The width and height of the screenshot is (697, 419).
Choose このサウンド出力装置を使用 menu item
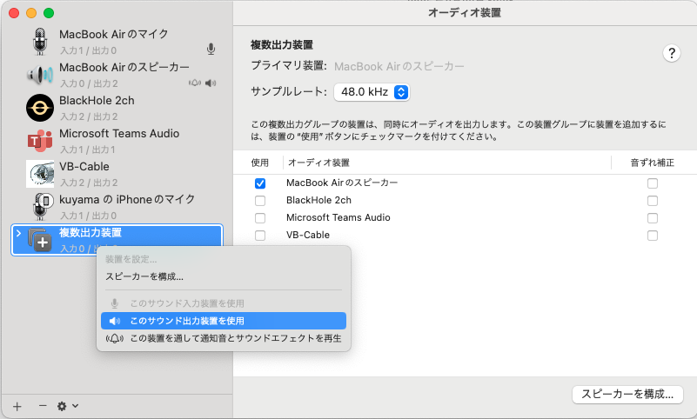tap(224, 321)
